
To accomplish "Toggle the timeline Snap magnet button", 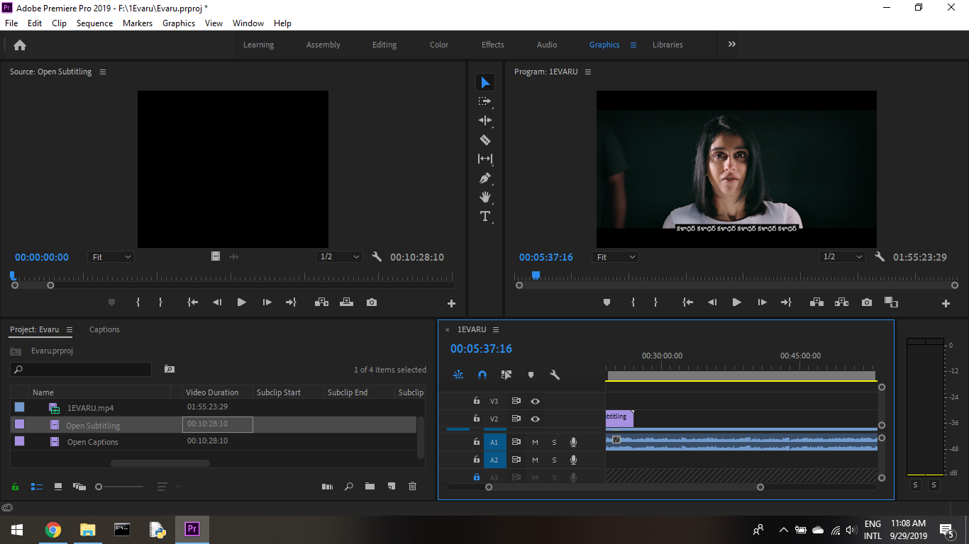I will click(x=482, y=375).
